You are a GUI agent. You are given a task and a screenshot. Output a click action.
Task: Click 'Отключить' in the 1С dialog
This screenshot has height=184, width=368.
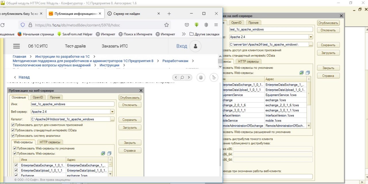[x=328, y=30]
